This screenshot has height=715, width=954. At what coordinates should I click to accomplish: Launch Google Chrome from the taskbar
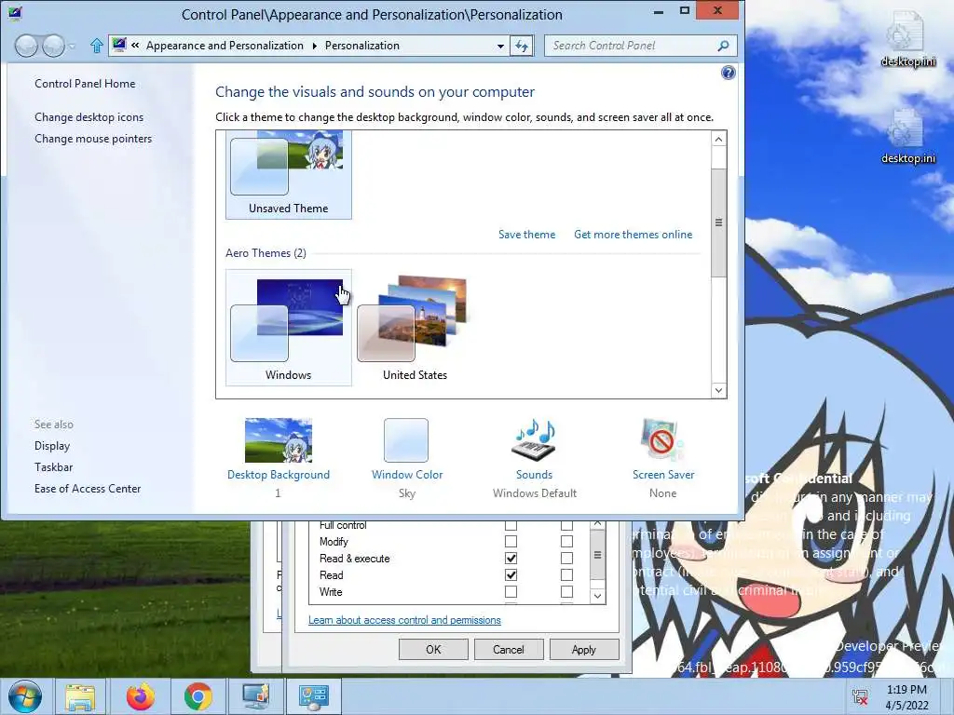[x=198, y=696]
